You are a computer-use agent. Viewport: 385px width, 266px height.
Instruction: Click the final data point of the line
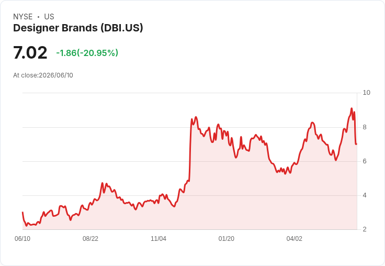coord(356,144)
